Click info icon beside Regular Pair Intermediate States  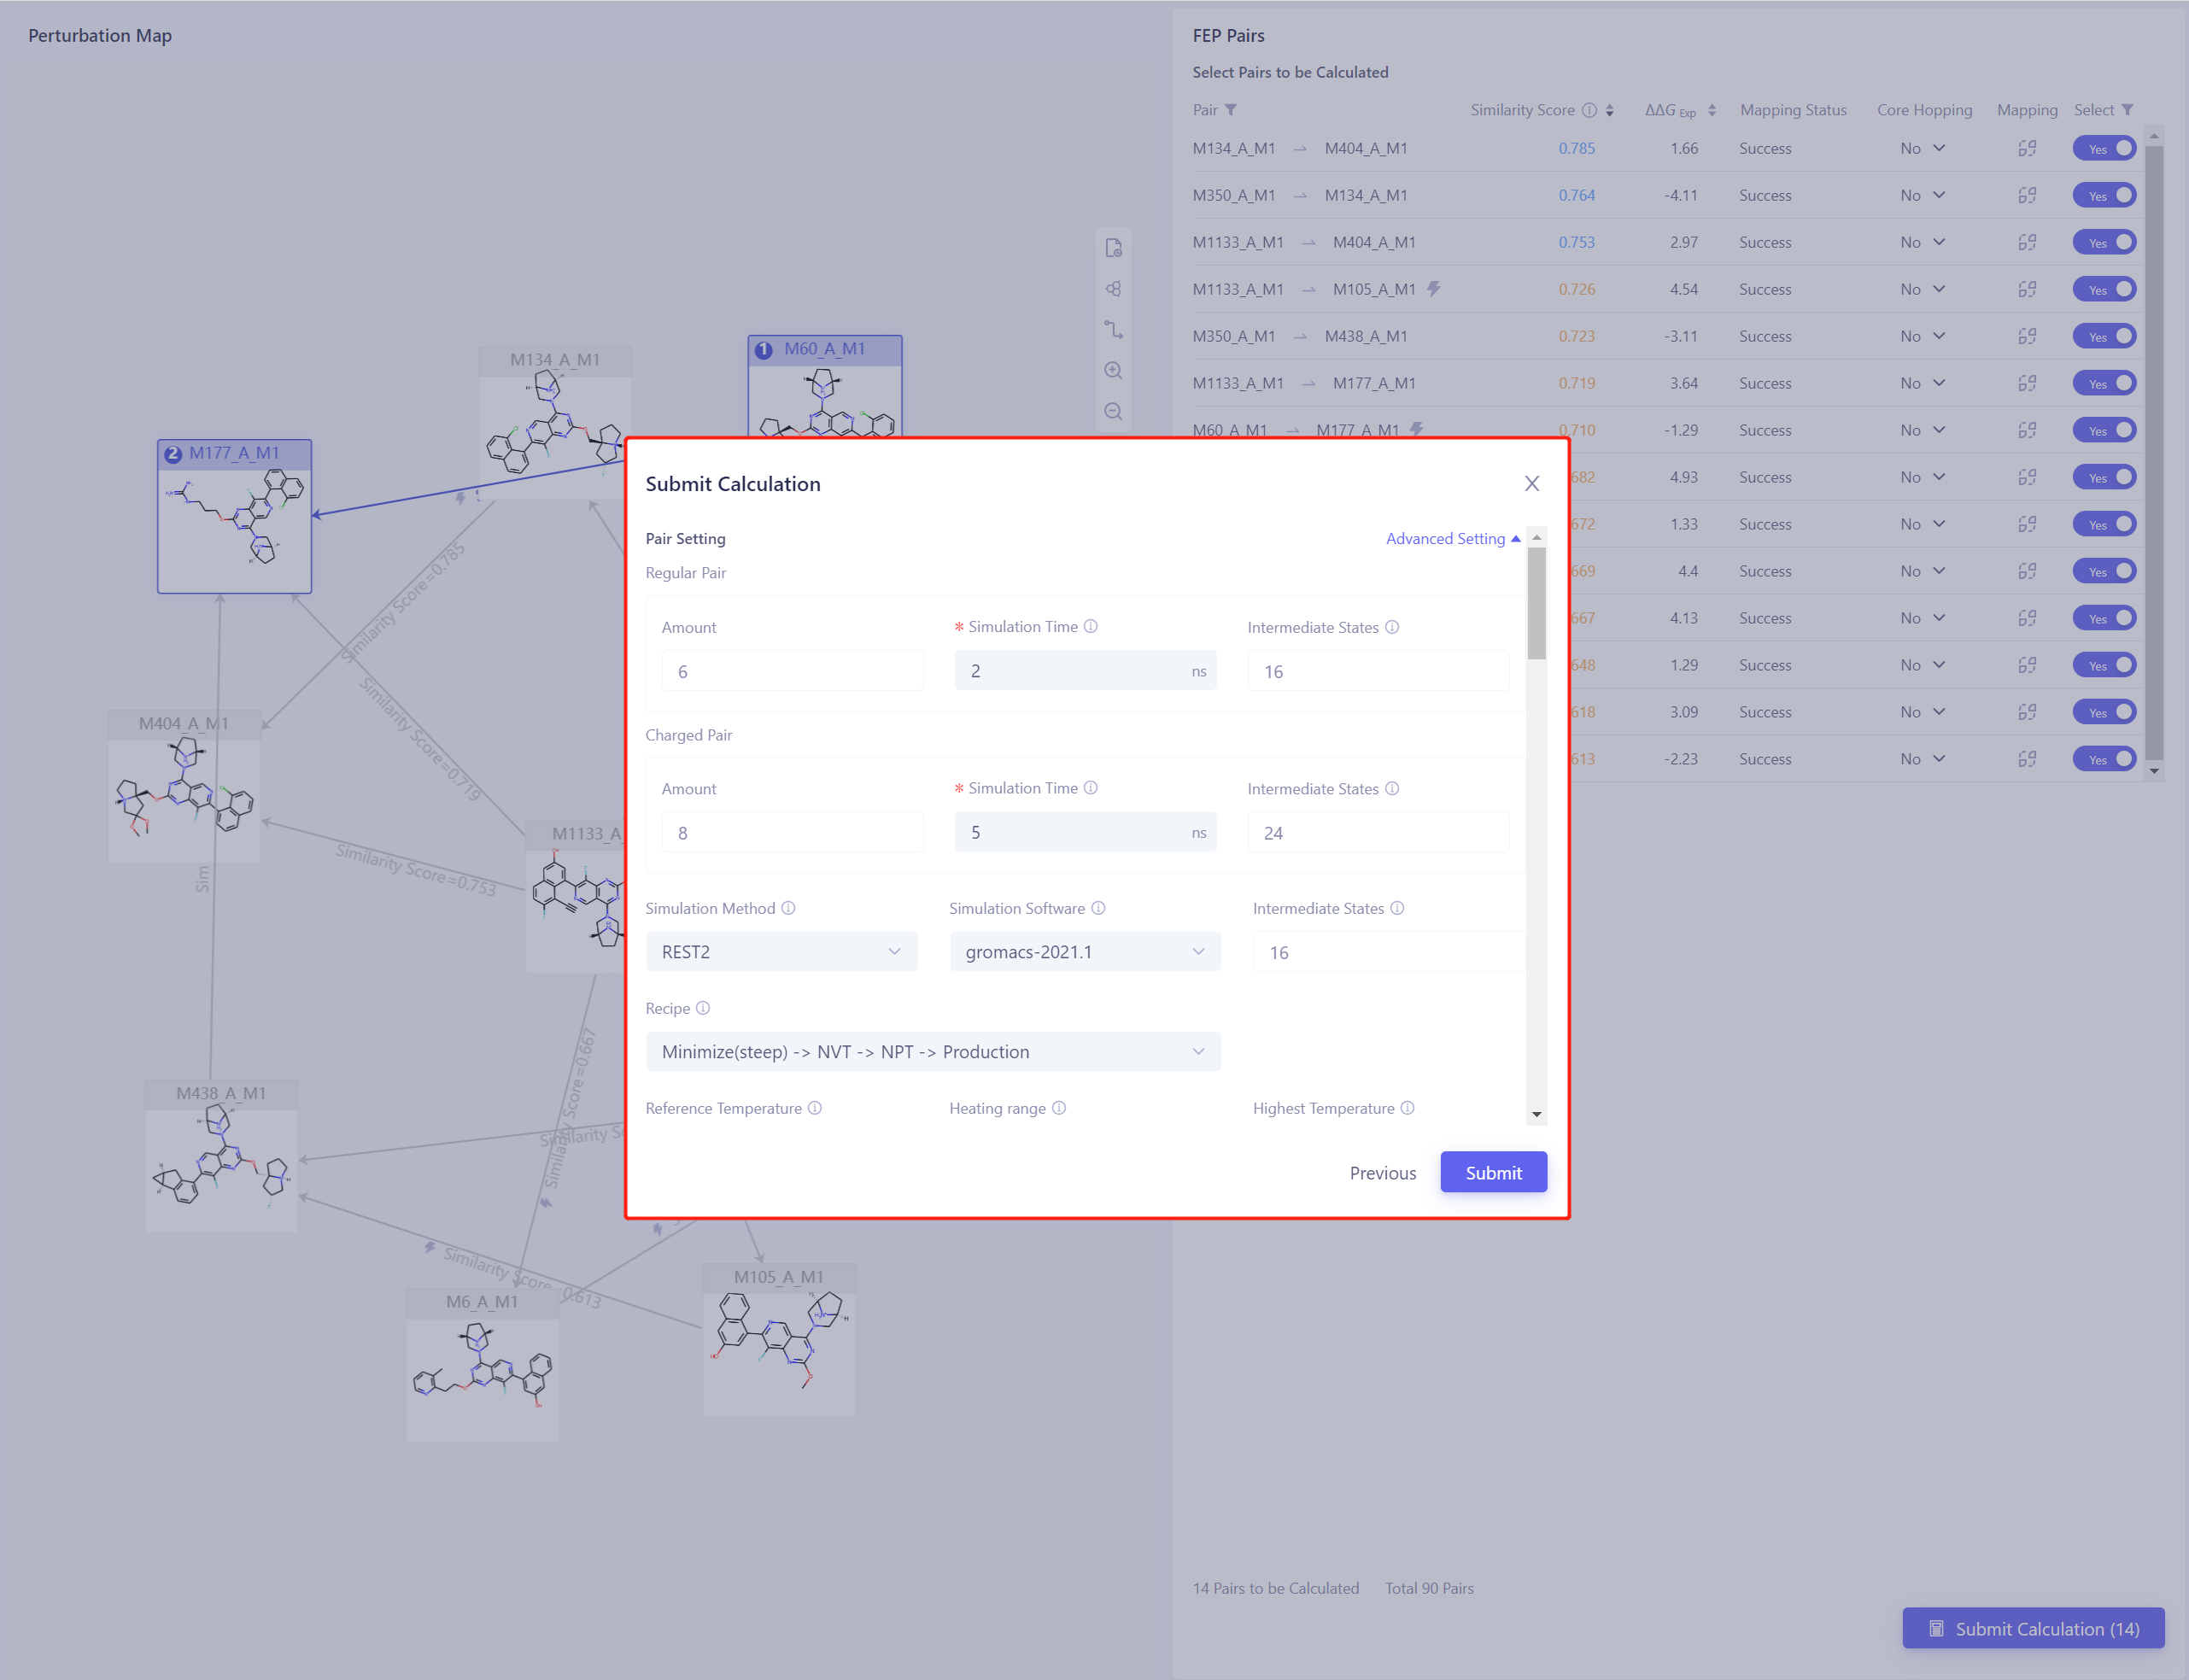click(1392, 627)
